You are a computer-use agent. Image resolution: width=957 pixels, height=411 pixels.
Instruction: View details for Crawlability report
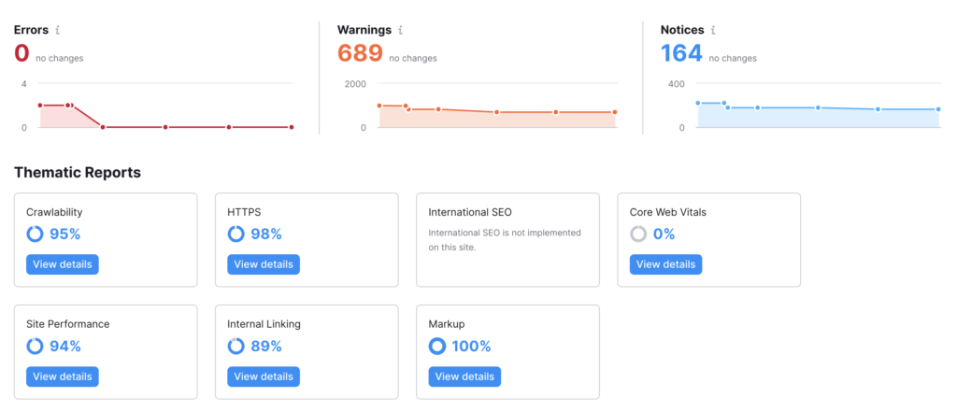pyautogui.click(x=63, y=264)
